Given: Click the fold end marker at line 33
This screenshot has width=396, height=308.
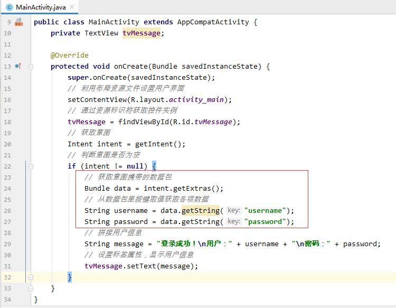Looking at the screenshot, I should click(x=31, y=288).
